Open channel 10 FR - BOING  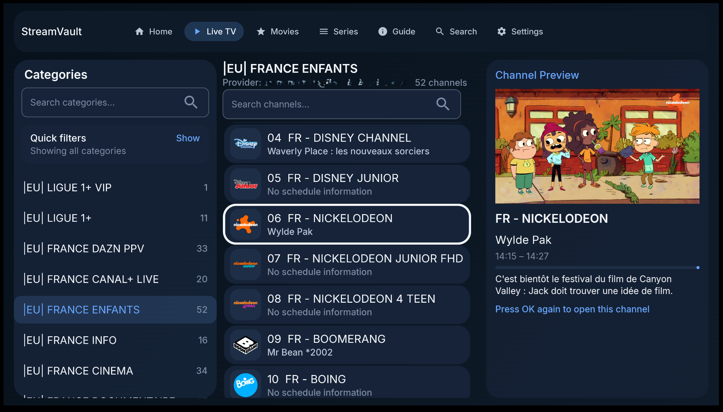pyautogui.click(x=347, y=382)
